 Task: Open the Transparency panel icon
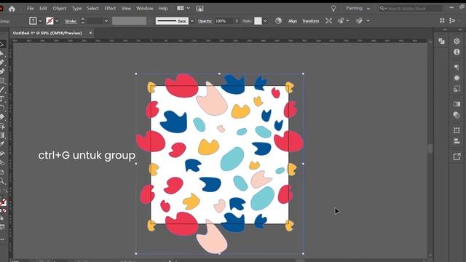[457, 115]
